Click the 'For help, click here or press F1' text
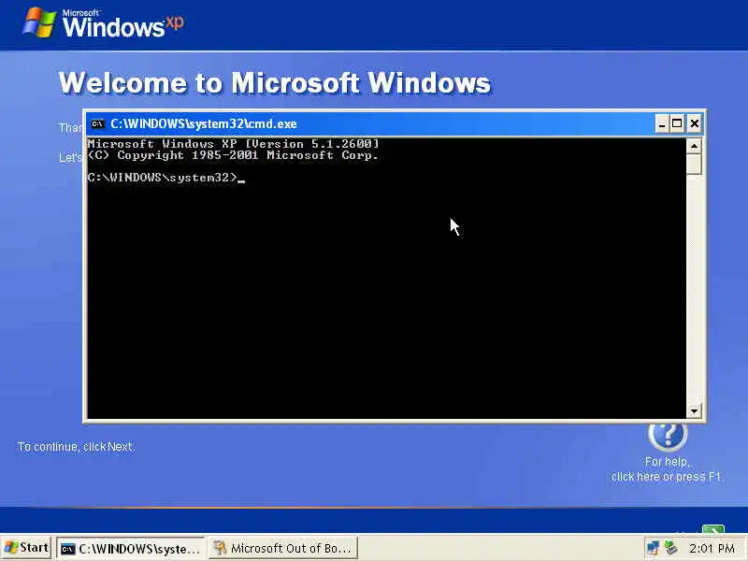The height and width of the screenshot is (561, 748). pos(667,469)
